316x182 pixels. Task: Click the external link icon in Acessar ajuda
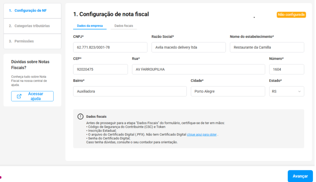click(19, 96)
